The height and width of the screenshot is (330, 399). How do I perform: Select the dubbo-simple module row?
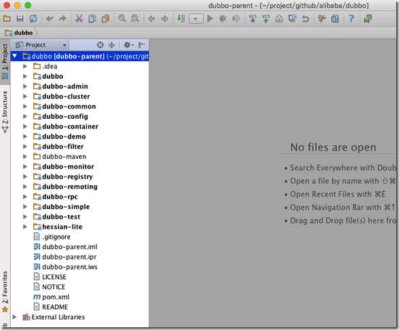click(80, 206)
